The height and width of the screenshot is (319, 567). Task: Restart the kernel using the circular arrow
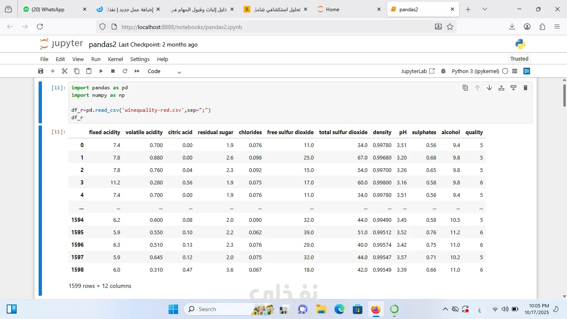pos(125,71)
